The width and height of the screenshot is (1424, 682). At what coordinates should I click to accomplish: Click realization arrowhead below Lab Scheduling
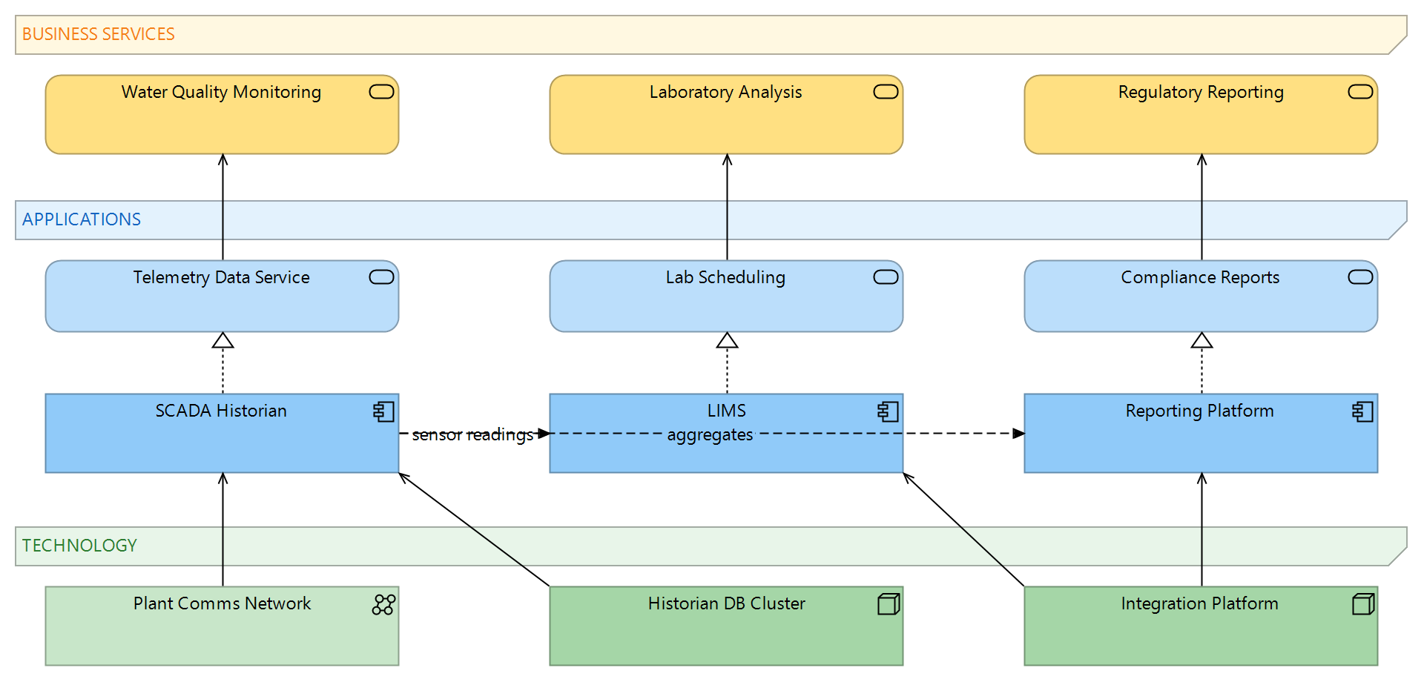click(727, 340)
